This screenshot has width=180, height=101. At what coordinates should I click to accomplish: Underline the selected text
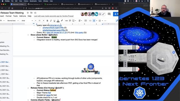(x=54, y=20)
